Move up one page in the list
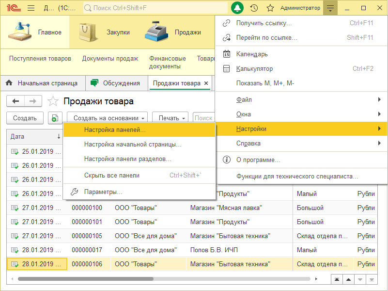Viewport: 388px width, 291px height. click(x=348, y=279)
